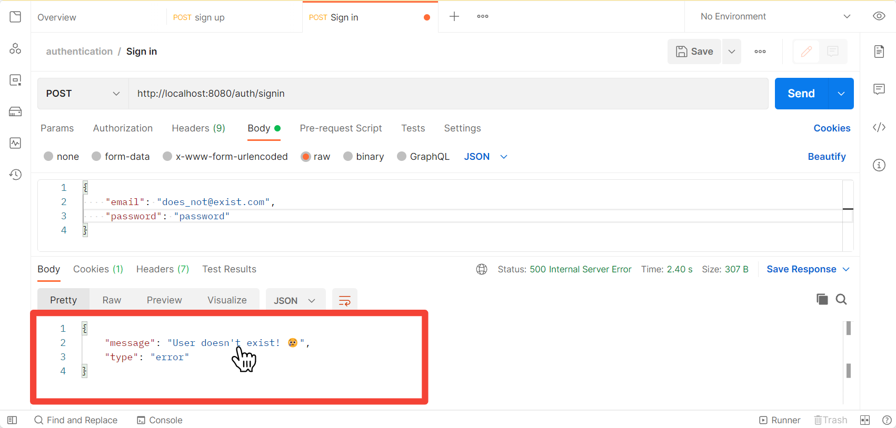Expand the POST method dropdown
Viewport: 896px width, 428px height.
coord(83,94)
